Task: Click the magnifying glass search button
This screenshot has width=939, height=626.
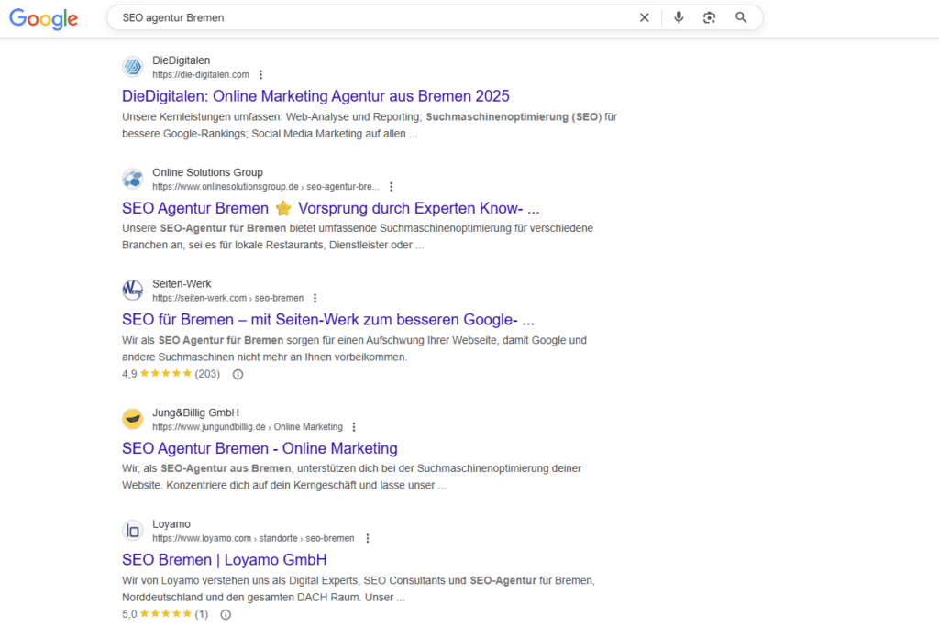Action: point(741,18)
